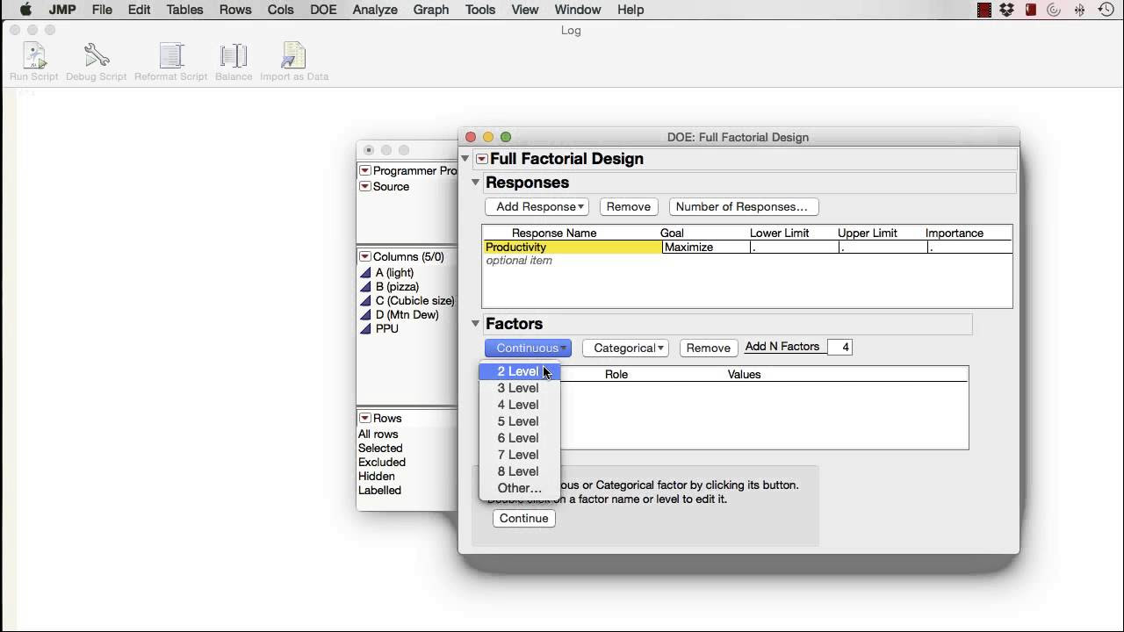Click Hidden in Rows panel
The height and width of the screenshot is (632, 1124).
[377, 477]
